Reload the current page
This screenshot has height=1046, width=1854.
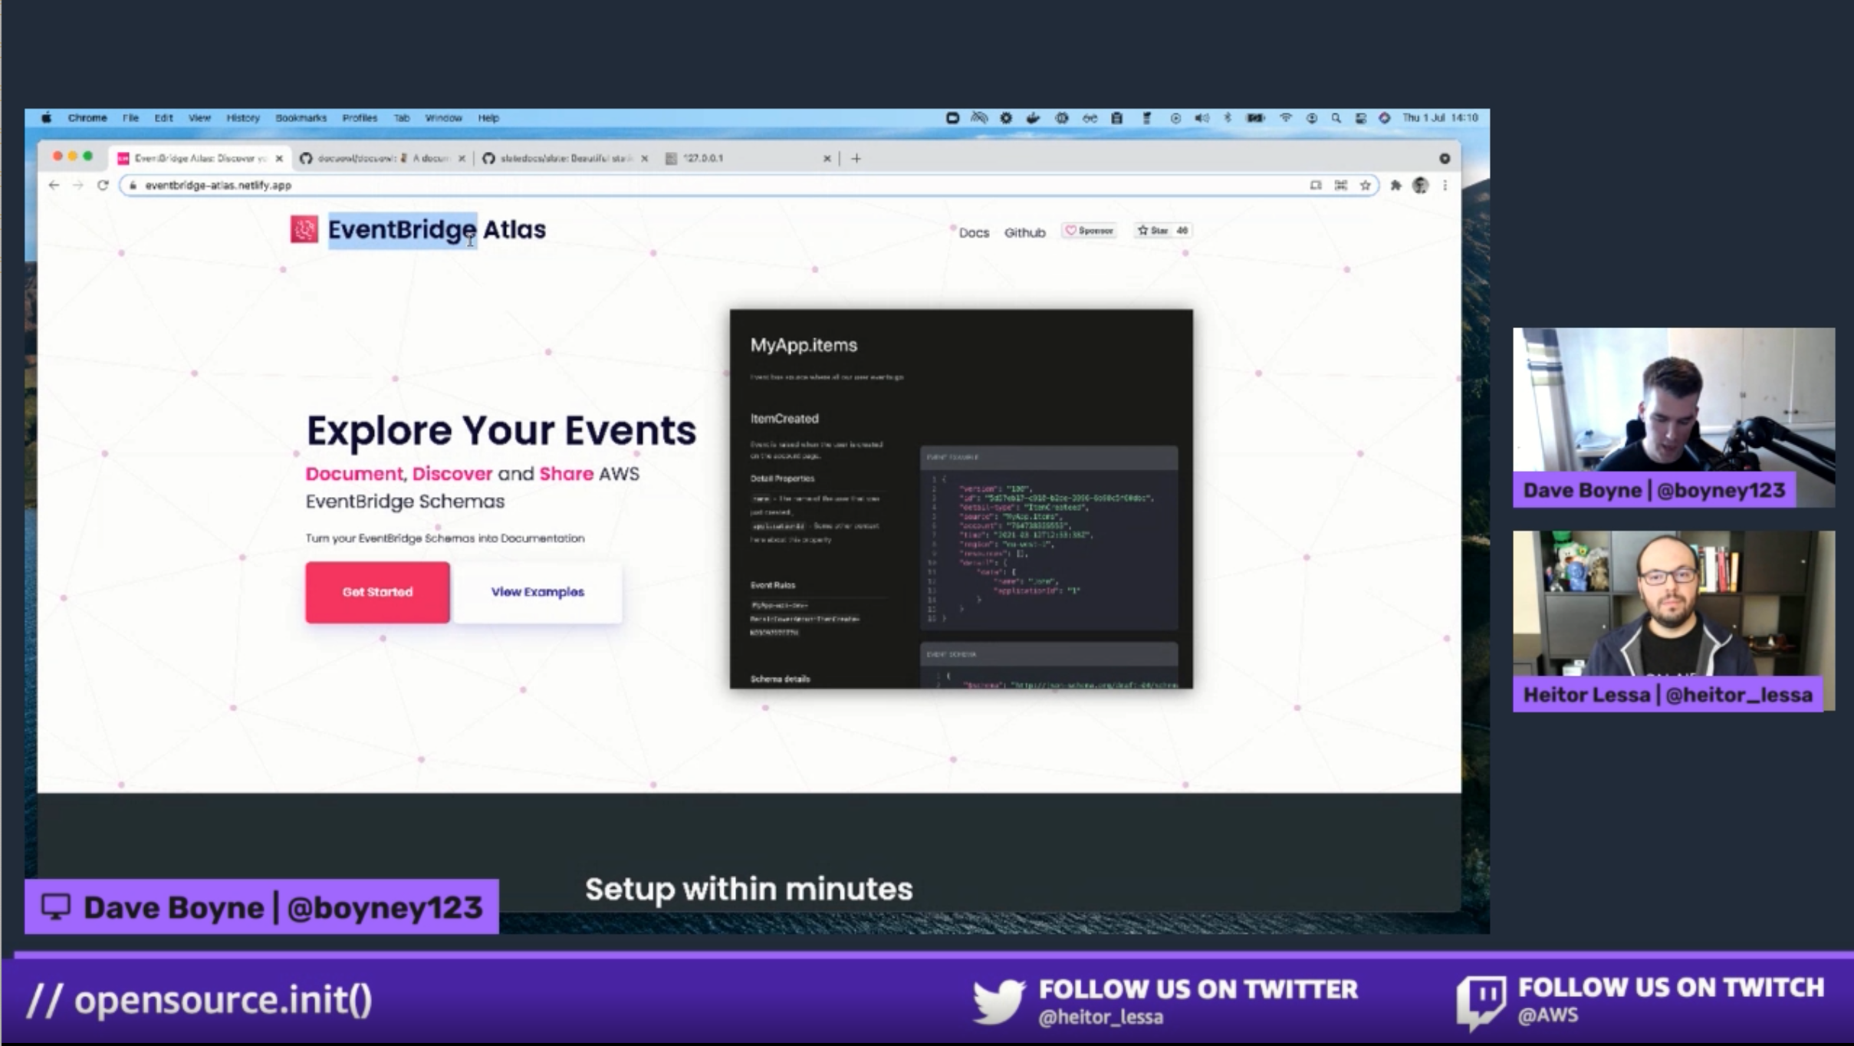point(103,185)
